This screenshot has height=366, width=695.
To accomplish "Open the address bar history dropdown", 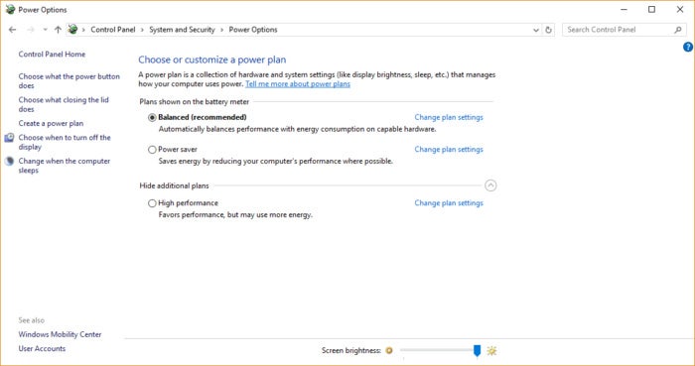I will click(536, 30).
